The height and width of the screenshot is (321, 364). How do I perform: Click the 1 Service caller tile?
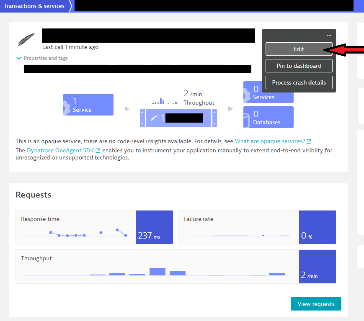tap(88, 105)
